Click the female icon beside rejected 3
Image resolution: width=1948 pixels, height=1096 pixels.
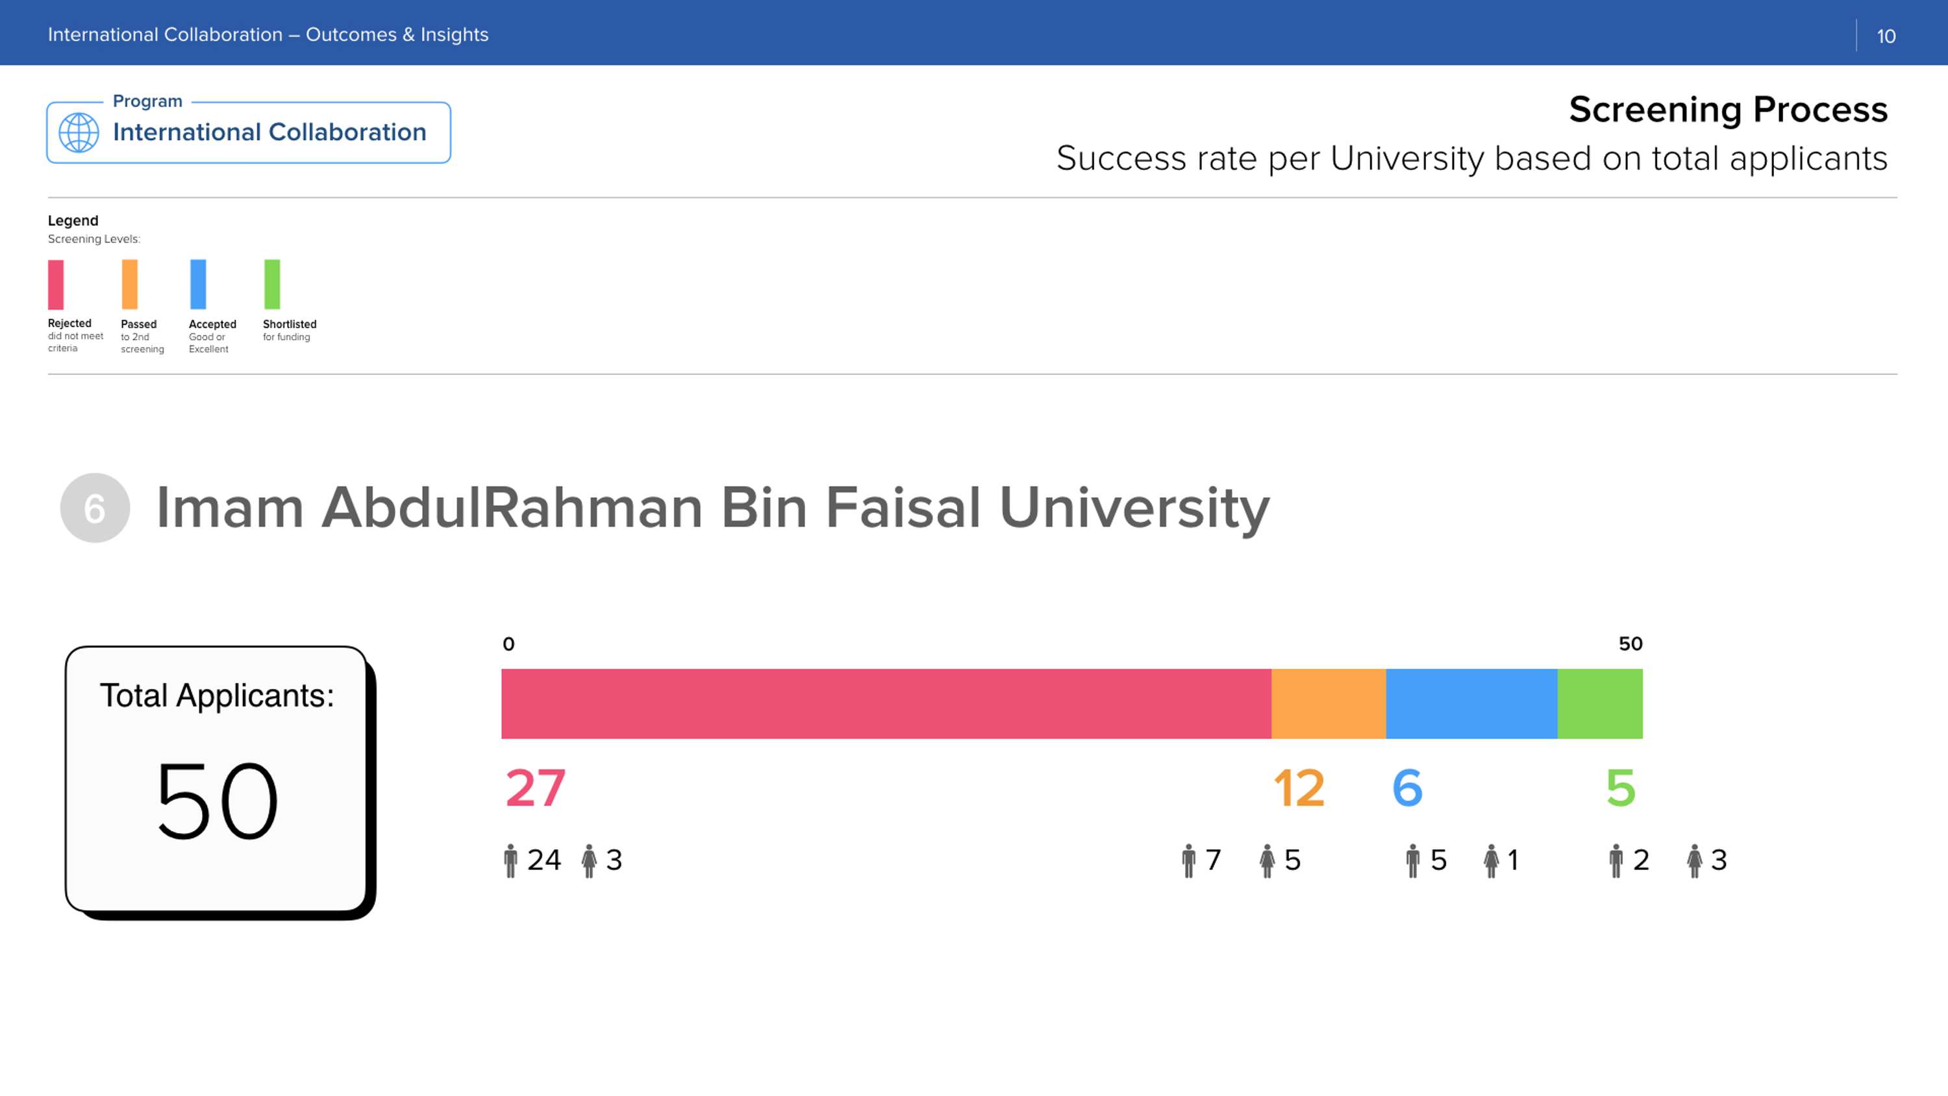click(589, 861)
